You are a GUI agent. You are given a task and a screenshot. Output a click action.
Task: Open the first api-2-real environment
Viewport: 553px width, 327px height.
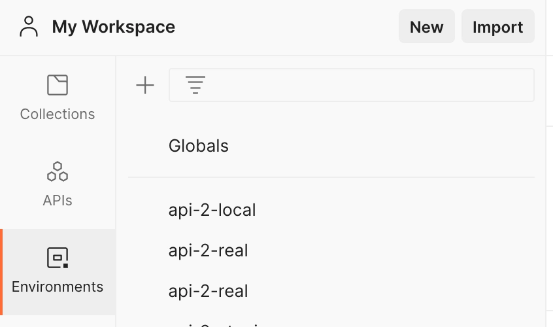point(209,250)
